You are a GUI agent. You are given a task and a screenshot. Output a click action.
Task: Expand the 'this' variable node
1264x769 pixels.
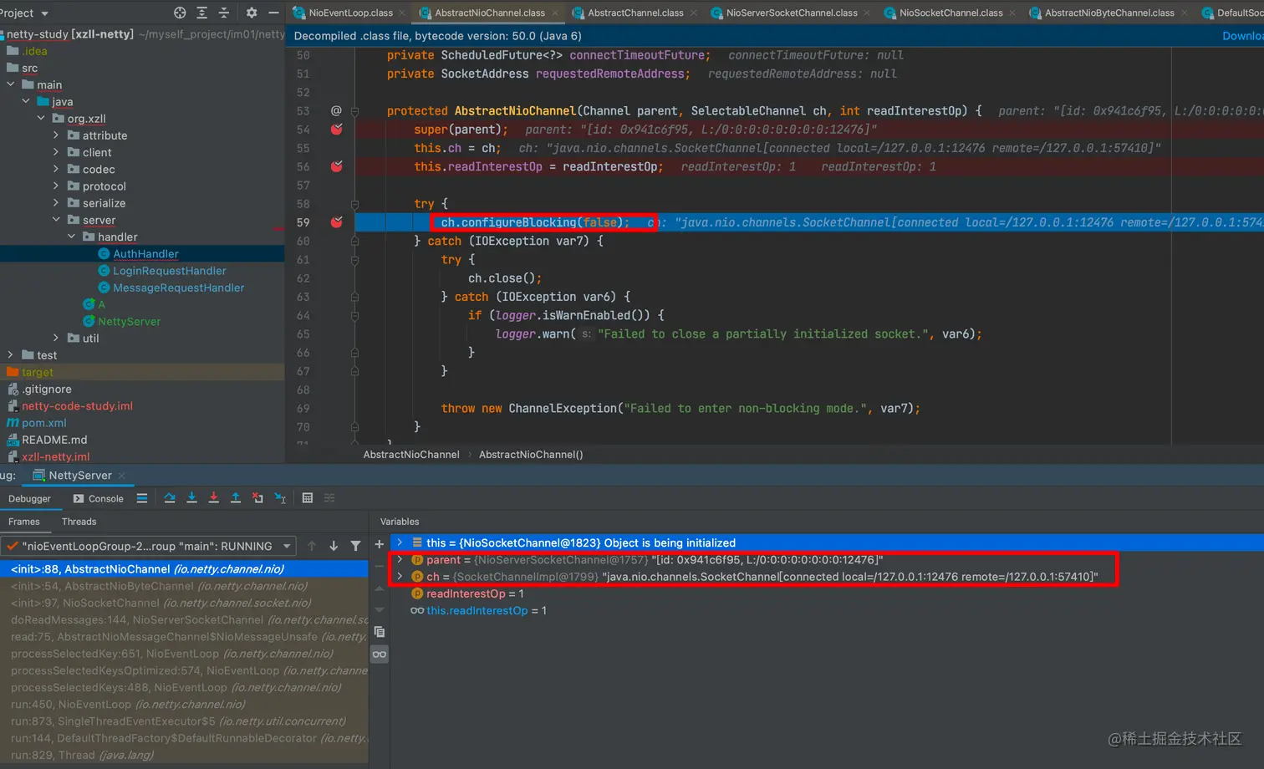(x=400, y=542)
